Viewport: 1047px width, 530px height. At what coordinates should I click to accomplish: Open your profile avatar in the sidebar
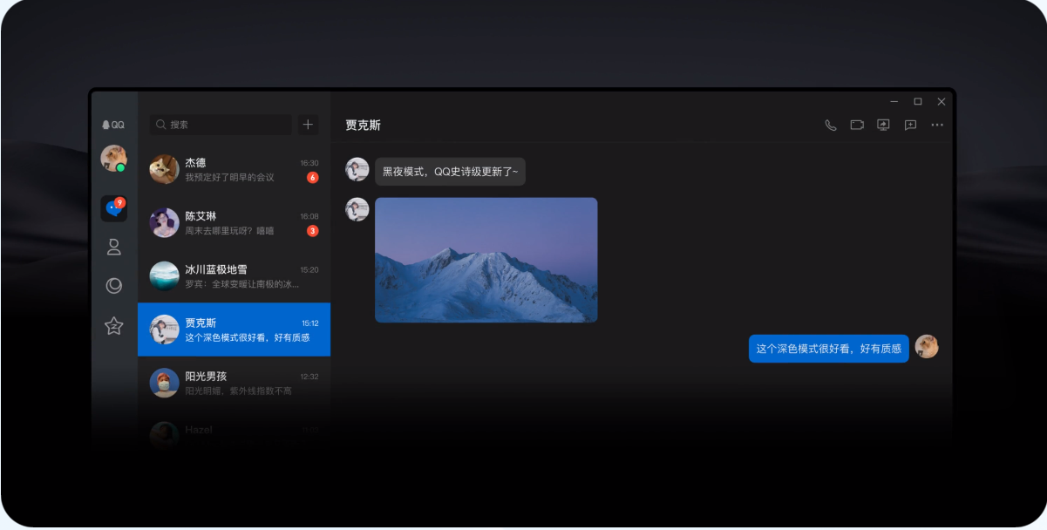coord(114,160)
